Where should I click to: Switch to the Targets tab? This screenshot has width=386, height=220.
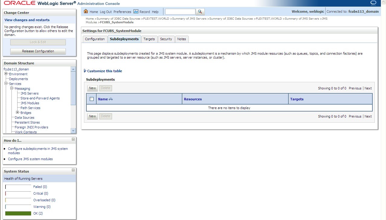pos(149,39)
